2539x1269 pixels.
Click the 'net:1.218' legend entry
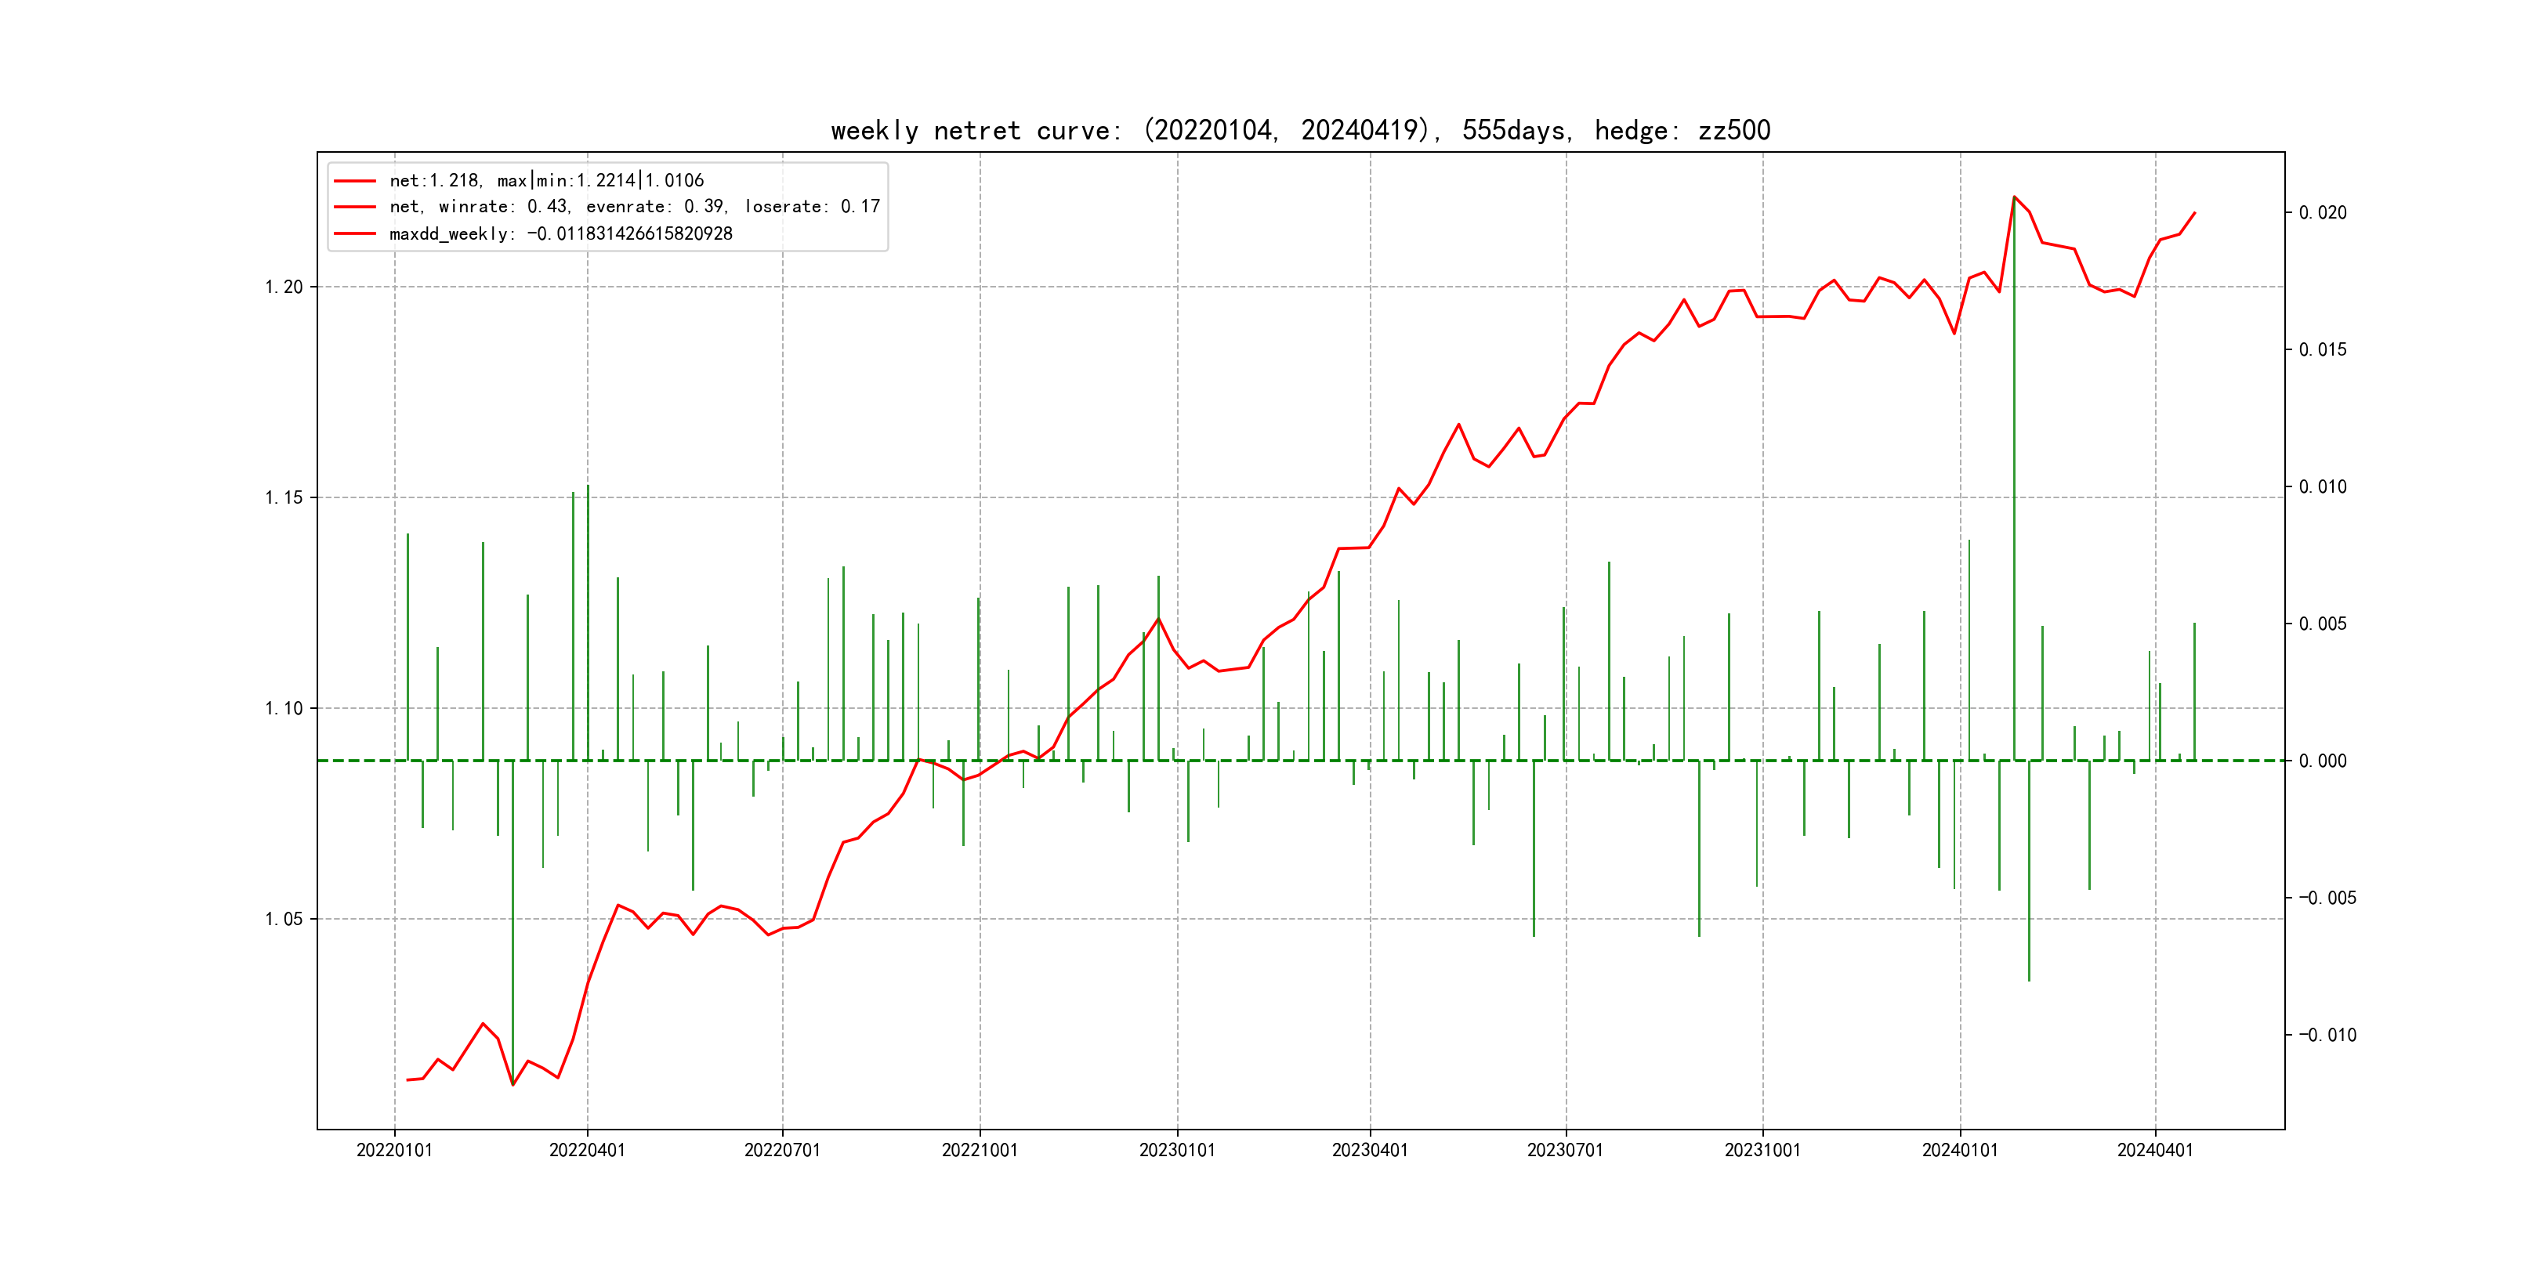pos(546,180)
